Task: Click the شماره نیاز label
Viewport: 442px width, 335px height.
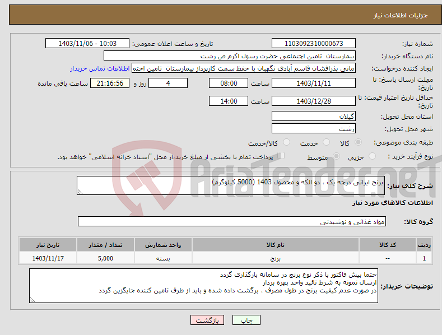Action: [x=417, y=44]
